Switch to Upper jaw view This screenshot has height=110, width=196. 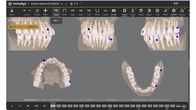click(56, 12)
